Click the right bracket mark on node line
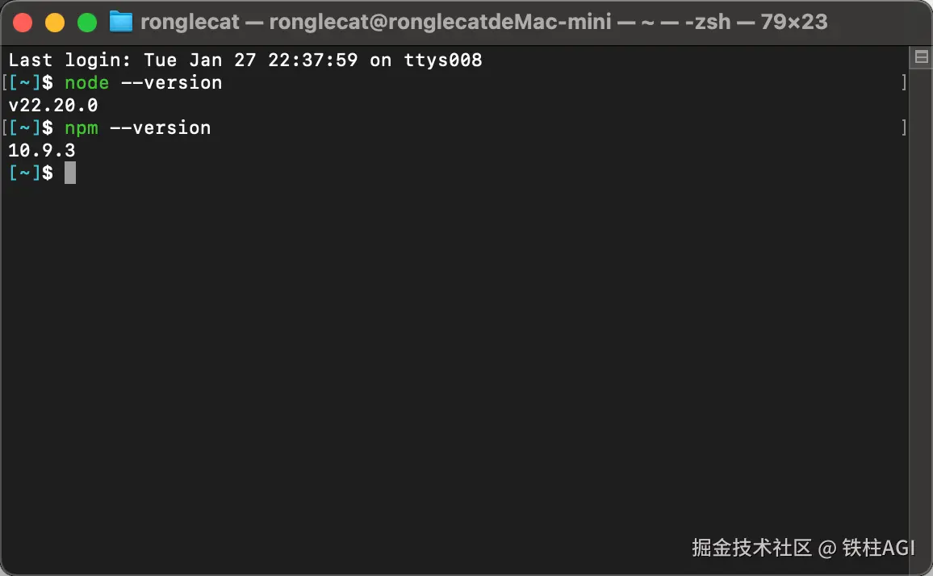The image size is (933, 576). pyautogui.click(x=904, y=83)
